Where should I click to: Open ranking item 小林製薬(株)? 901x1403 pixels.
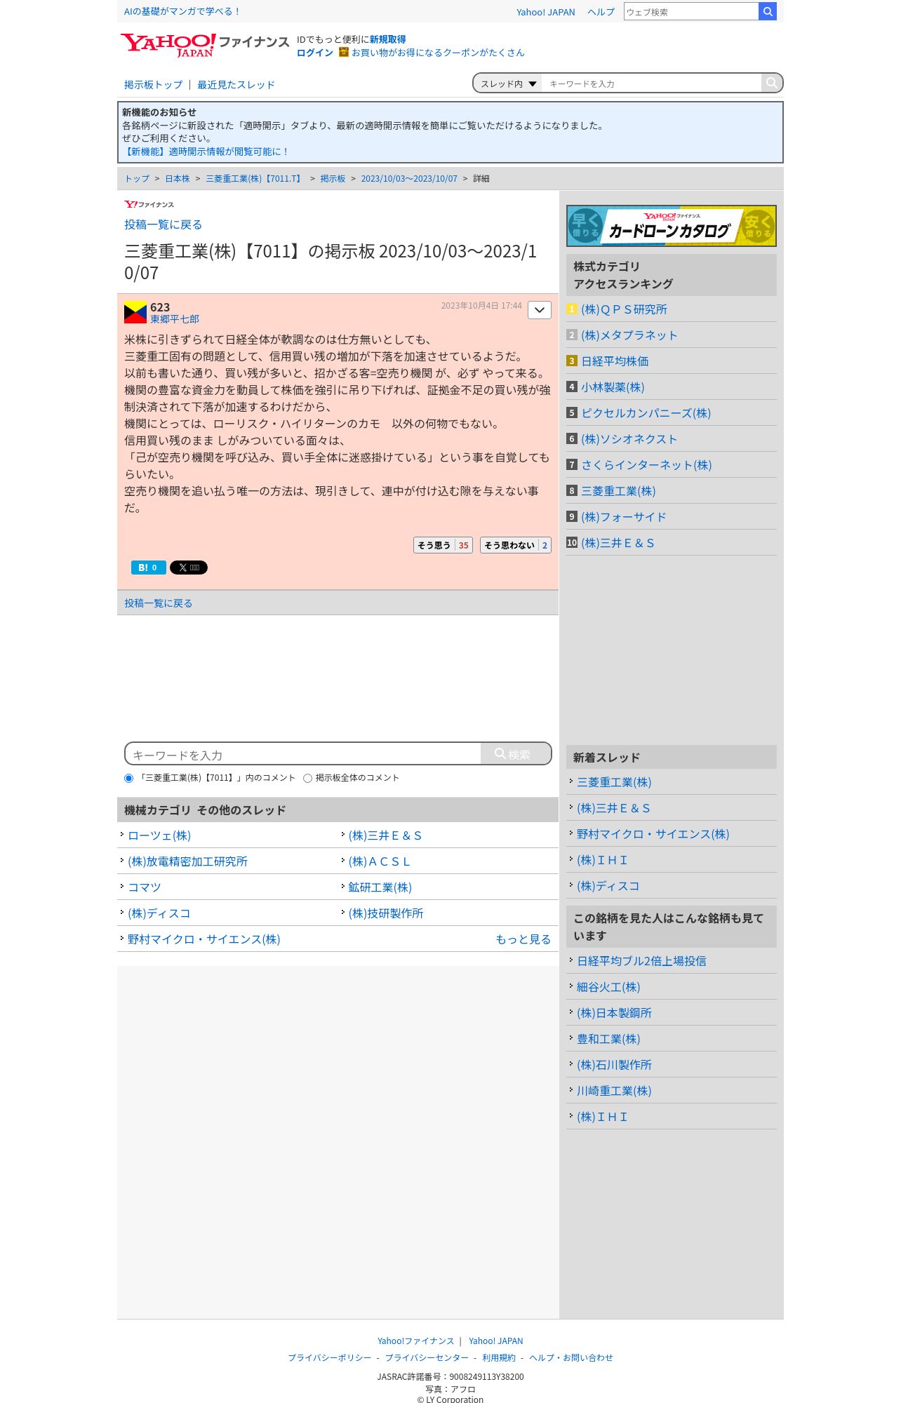coord(613,387)
